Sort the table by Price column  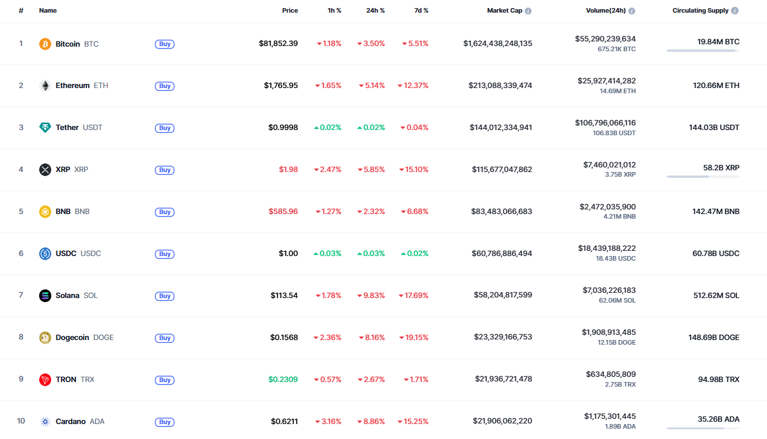290,11
